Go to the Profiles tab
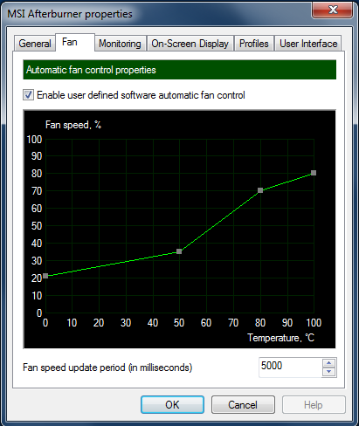Image resolution: width=359 pixels, height=426 pixels. point(254,44)
